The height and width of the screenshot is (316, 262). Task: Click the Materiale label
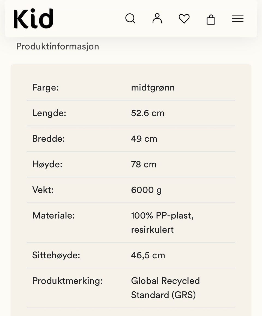click(53, 215)
